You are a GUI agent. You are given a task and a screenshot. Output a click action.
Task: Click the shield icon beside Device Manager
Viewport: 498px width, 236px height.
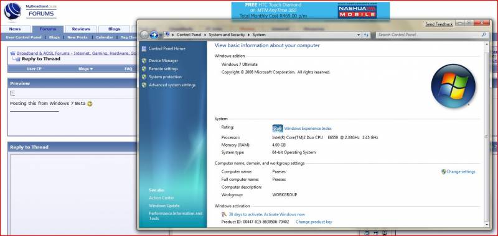pos(144,60)
